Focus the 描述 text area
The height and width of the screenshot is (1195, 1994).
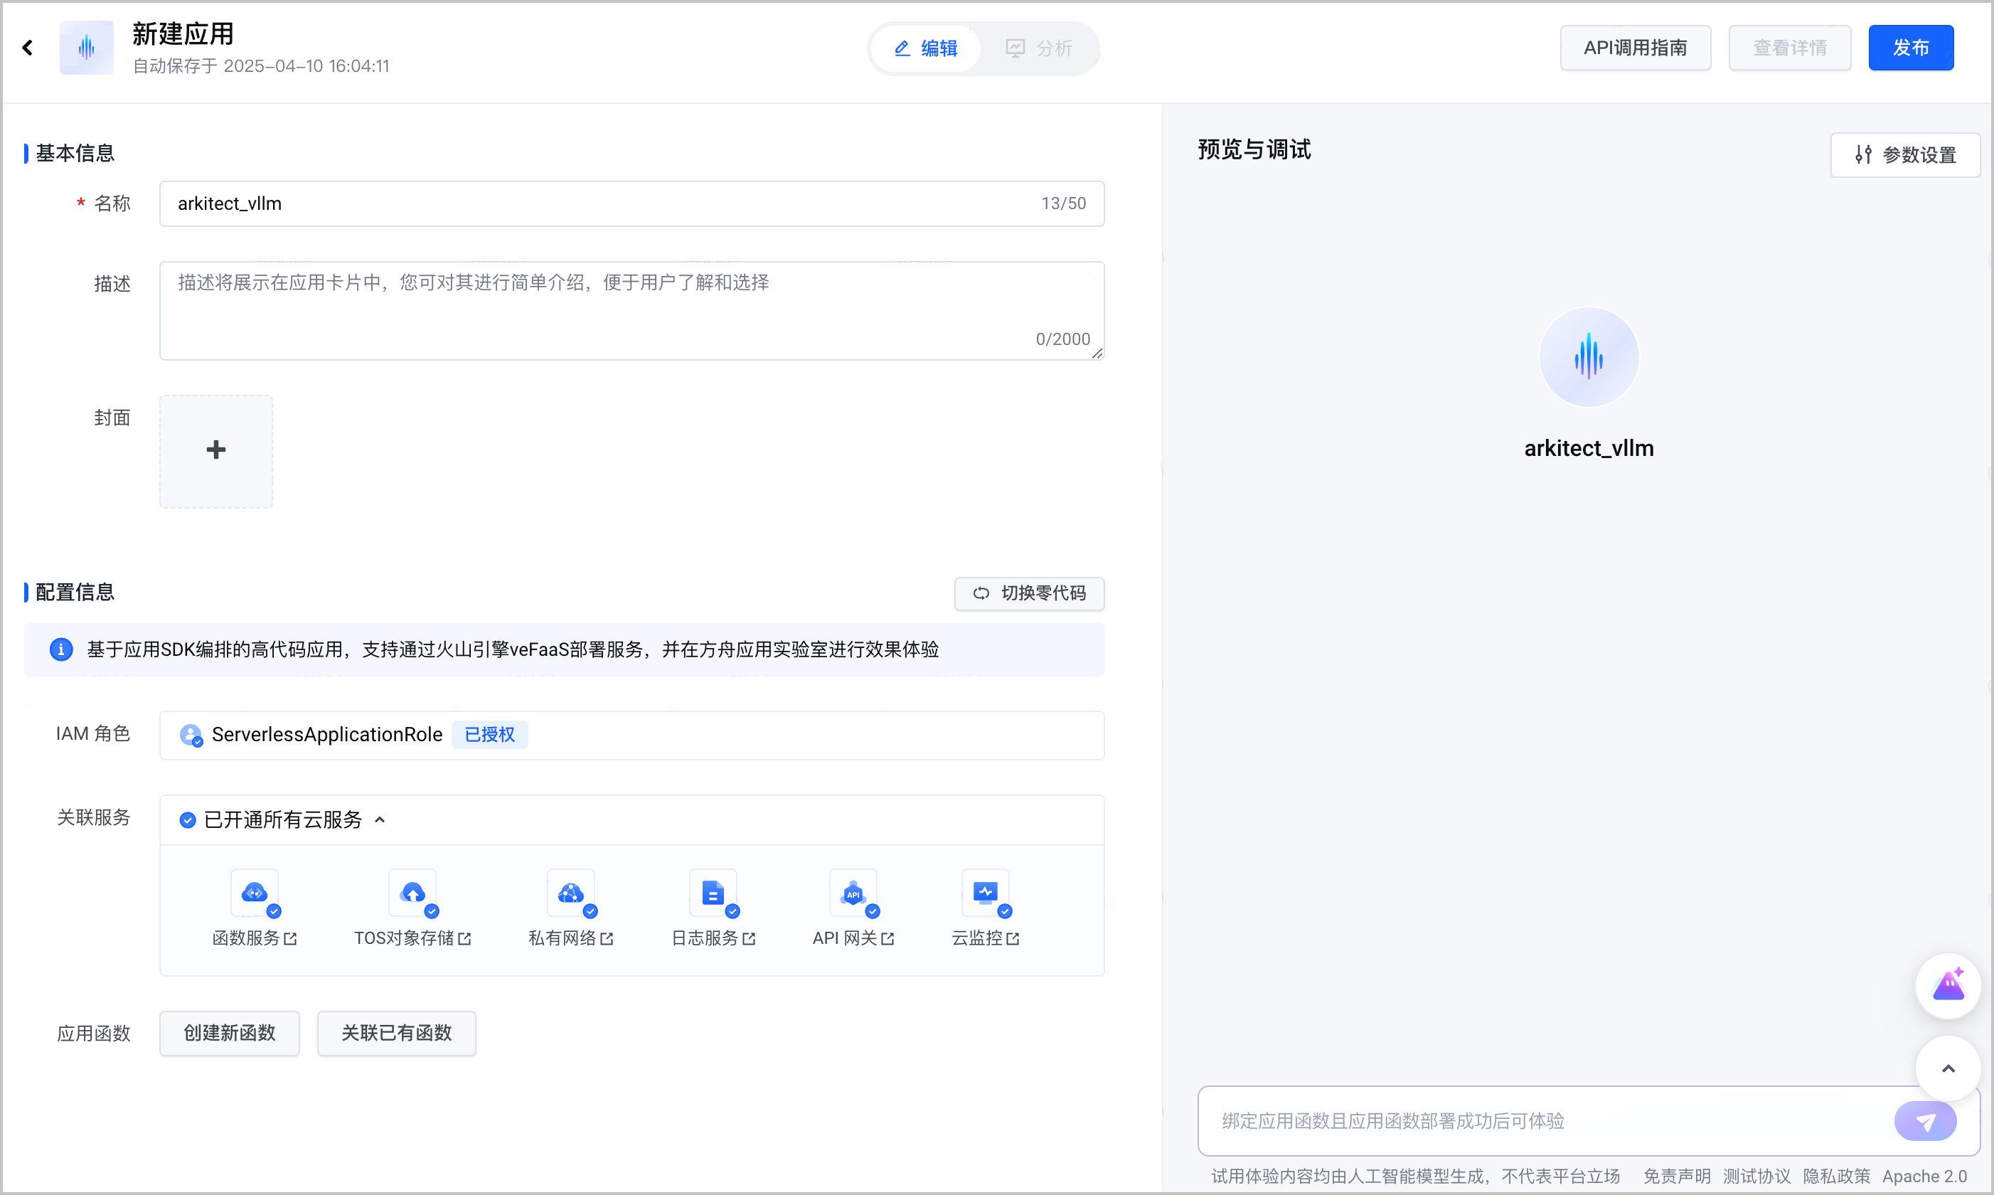631,310
